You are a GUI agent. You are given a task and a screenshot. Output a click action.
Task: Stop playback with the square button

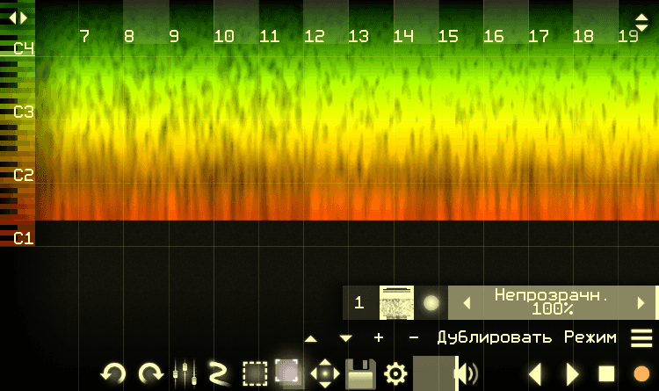[x=606, y=373]
